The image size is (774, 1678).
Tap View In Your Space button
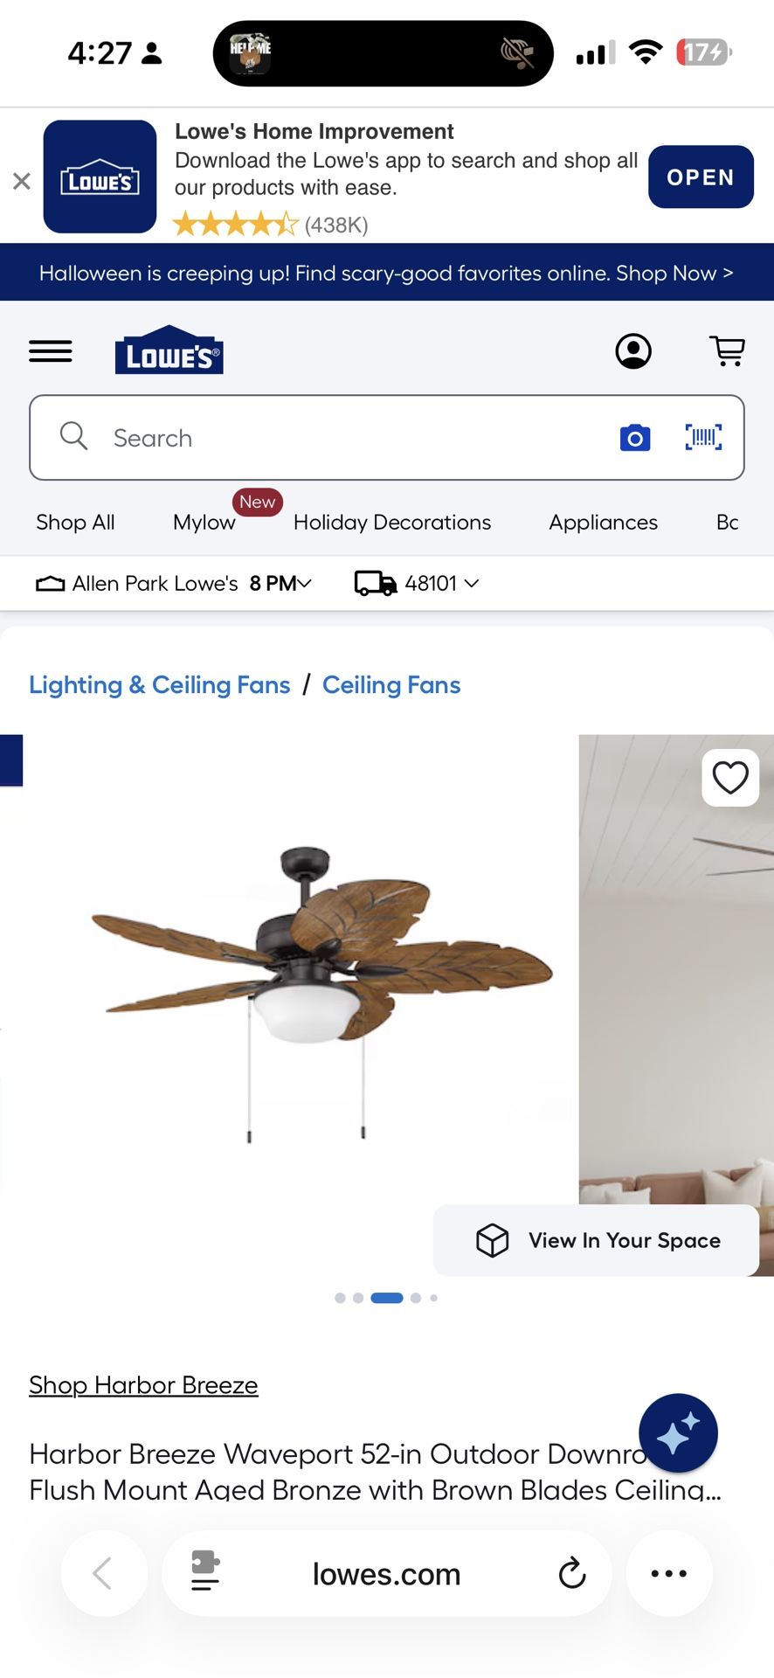596,1240
